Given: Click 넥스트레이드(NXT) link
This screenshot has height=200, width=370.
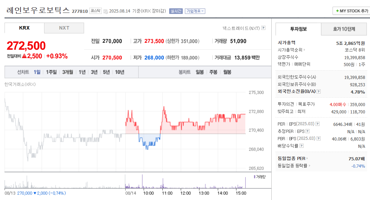Looking at the screenshot, I should (241, 28).
